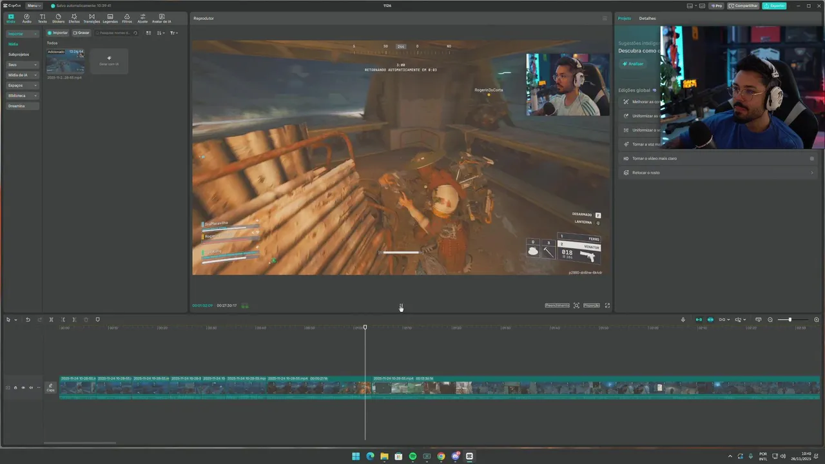825x464 pixels.
Task: Open the Avatar de IA tab
Action: point(161,18)
